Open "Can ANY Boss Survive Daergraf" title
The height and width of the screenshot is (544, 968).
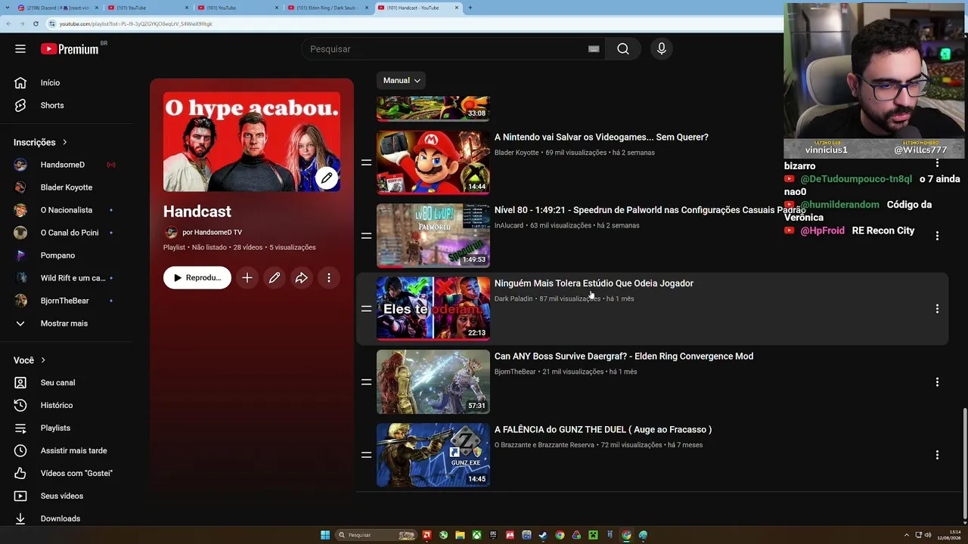(x=624, y=357)
